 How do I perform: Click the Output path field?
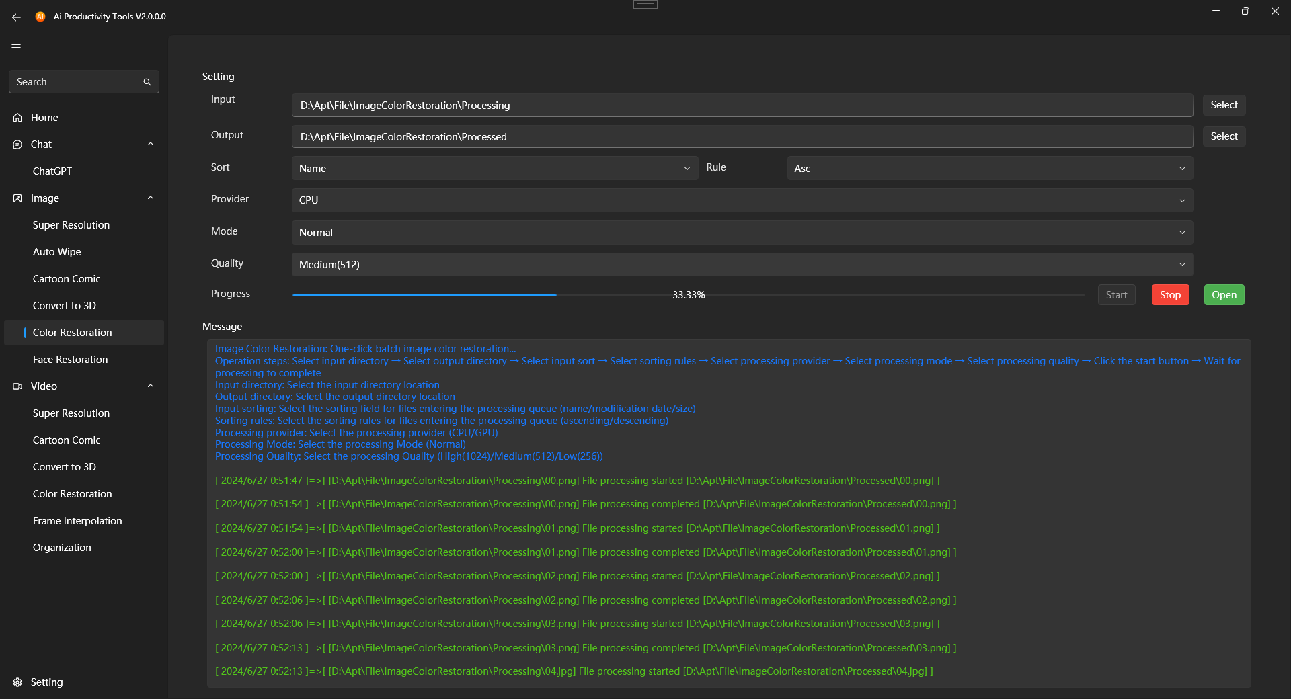[742, 137]
